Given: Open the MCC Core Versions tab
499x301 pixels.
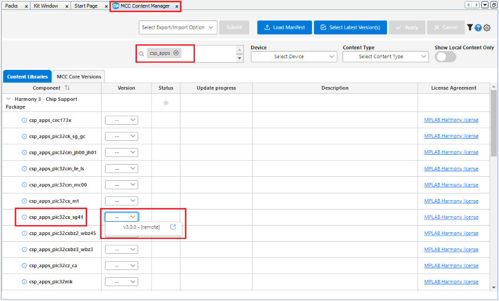Looking at the screenshot, I should 79,76.
